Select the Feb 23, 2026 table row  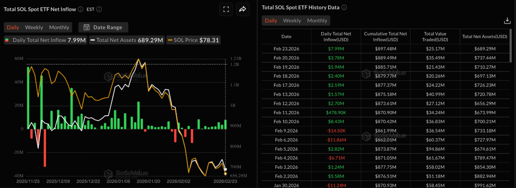(287, 49)
